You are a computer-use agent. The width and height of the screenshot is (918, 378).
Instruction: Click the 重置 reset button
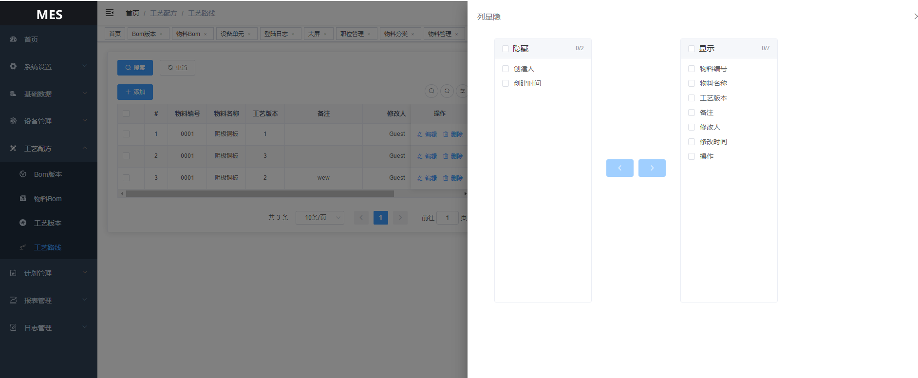(x=178, y=68)
